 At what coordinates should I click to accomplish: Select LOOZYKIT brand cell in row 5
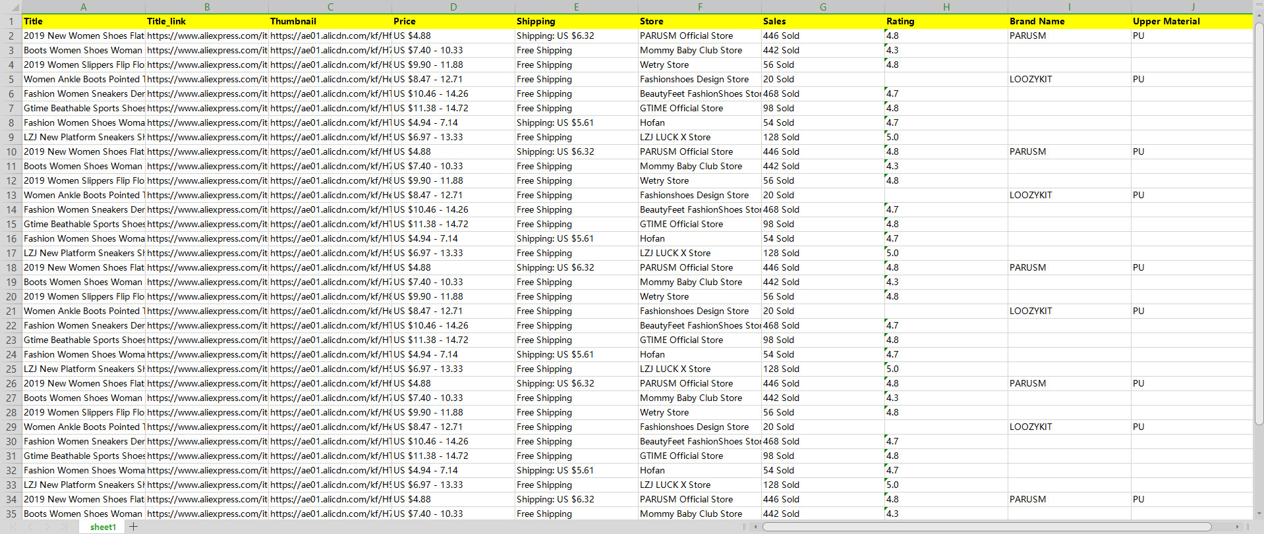[1070, 79]
